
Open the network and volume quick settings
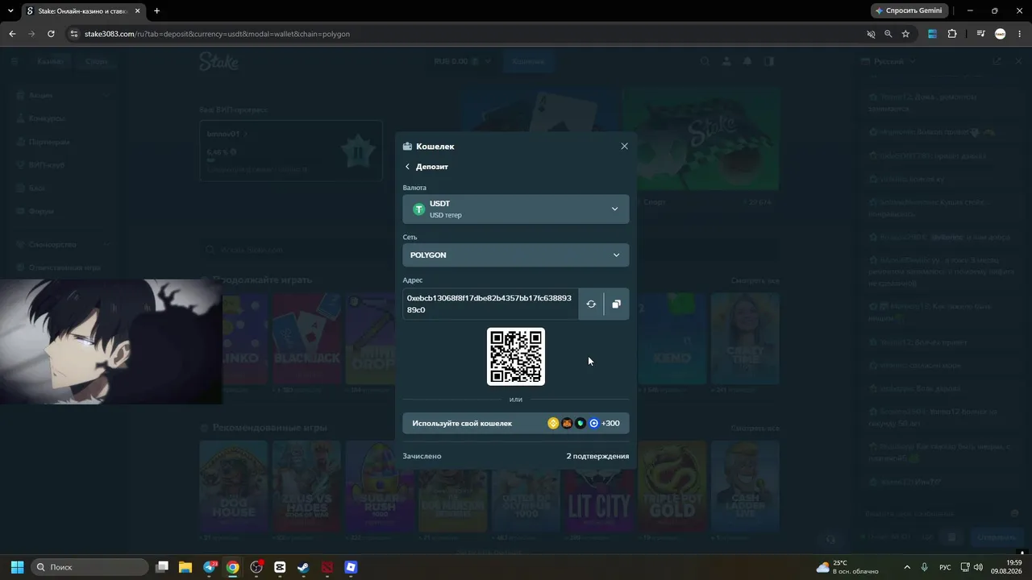(971, 567)
